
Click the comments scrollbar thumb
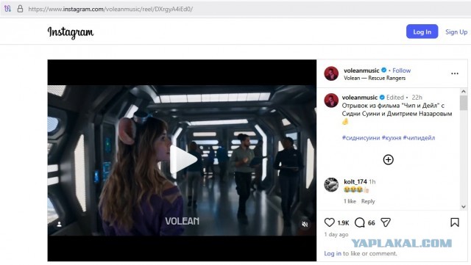[x=463, y=103]
